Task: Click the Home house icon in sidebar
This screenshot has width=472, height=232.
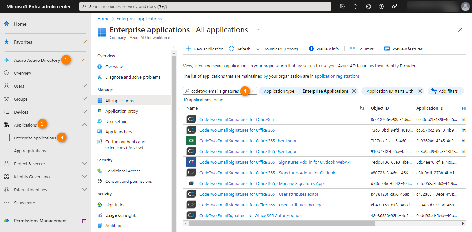Action: [x=6, y=24]
